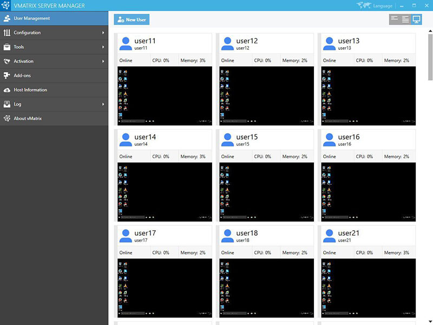Click the vMatrix logo in the title bar
Viewport: 433px width, 325px height.
coord(6,5)
